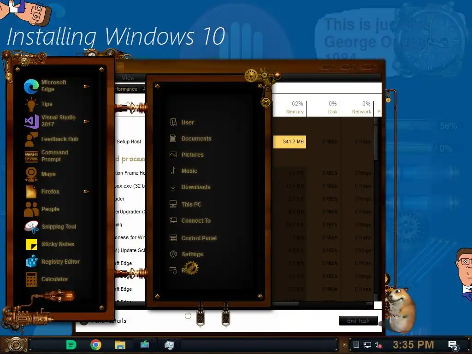Open Google Chrome from taskbar
Screen dimensions: 472x354
96,345
